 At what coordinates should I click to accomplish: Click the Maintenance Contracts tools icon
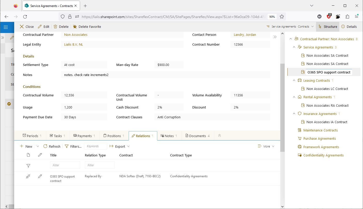tap(300, 130)
